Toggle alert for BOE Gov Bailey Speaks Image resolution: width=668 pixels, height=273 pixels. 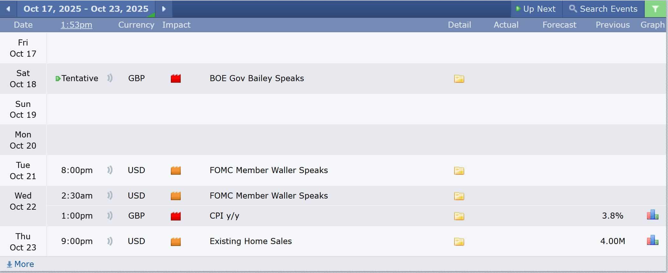pyautogui.click(x=110, y=78)
